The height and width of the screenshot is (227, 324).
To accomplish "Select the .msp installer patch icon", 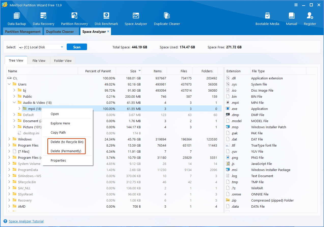I will point(228,127).
